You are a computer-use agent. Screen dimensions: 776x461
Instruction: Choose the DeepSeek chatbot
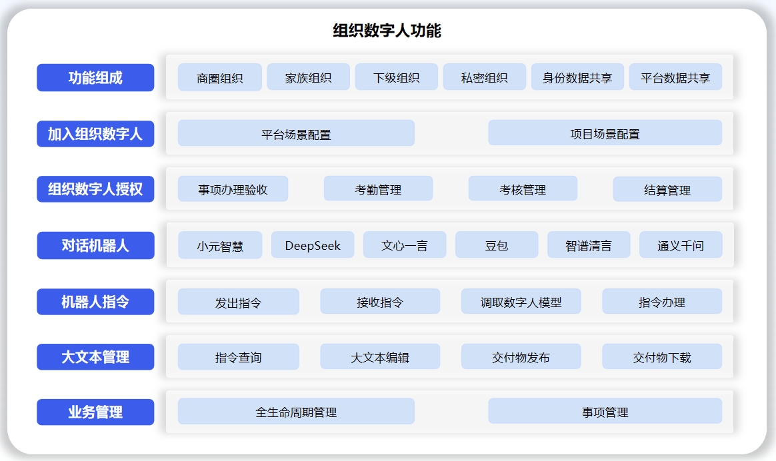(313, 244)
